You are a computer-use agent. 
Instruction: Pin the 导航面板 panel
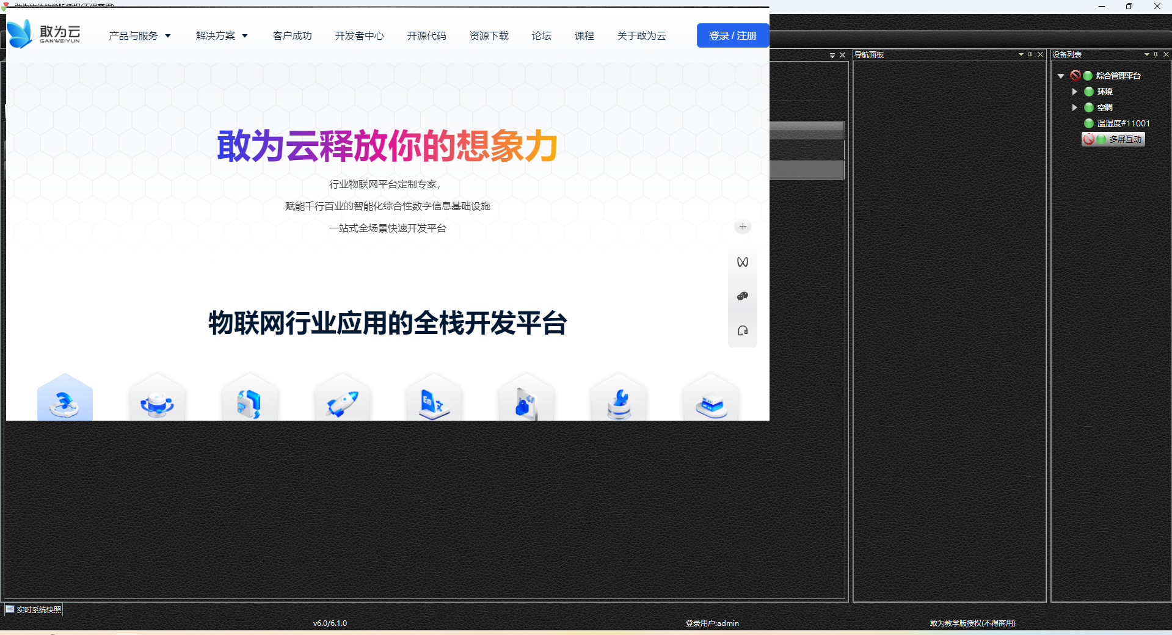(1030, 54)
